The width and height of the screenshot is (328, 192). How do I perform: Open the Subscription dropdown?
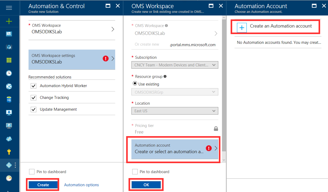click(x=175, y=65)
